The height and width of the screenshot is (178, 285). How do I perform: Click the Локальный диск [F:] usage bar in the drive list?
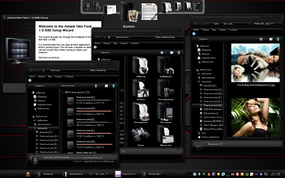[95, 133]
